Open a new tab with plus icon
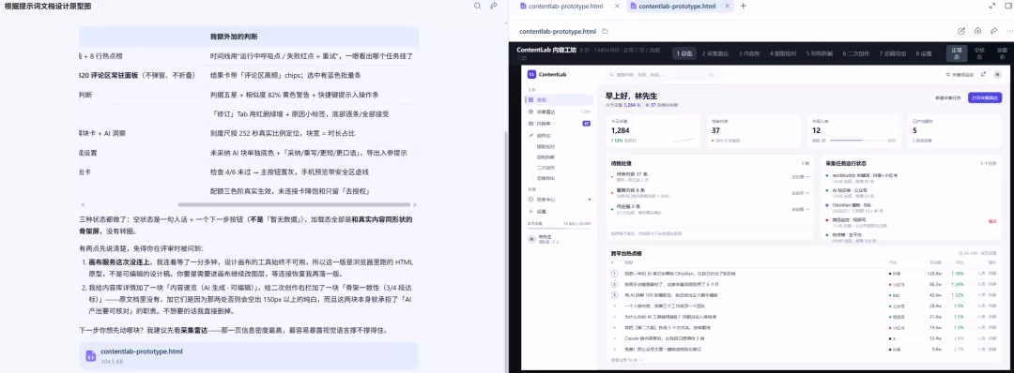This screenshot has height=373, width=1014. (x=743, y=6)
